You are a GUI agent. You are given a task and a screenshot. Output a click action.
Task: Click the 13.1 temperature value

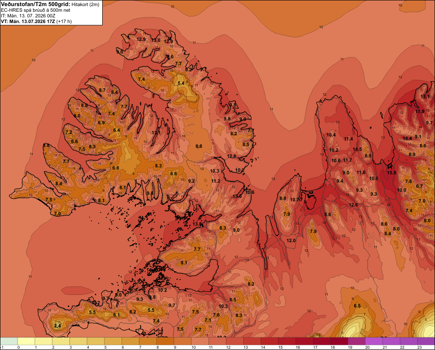[156, 133]
